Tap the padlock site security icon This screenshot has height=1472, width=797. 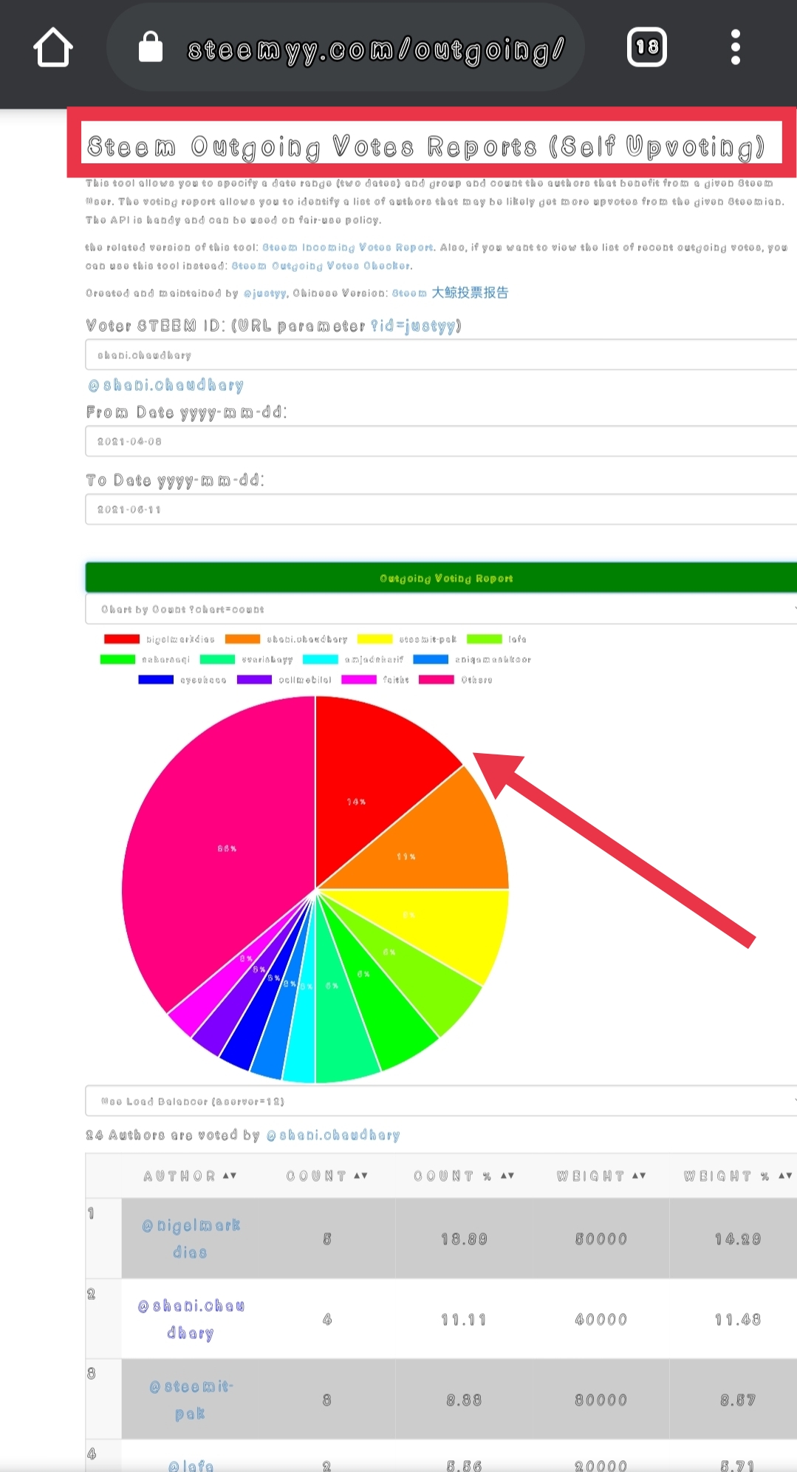pyautogui.click(x=151, y=47)
